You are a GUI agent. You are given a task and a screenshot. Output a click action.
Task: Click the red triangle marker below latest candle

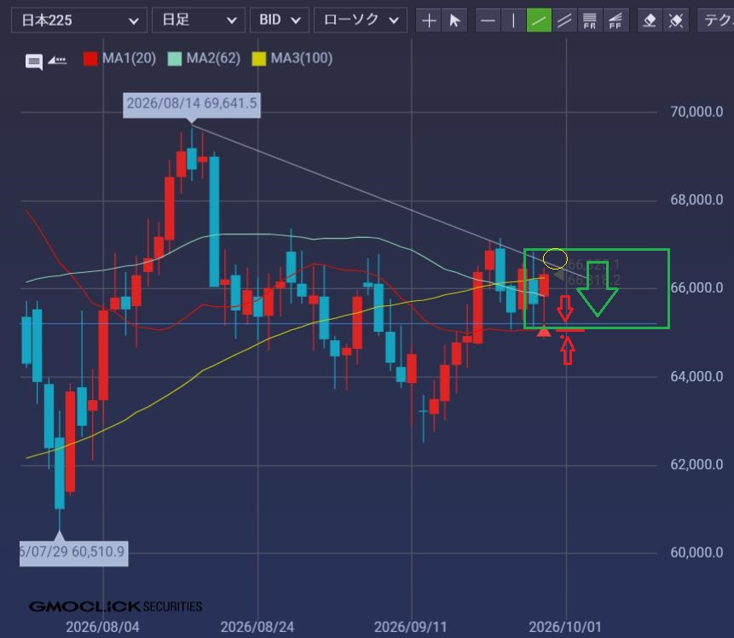click(544, 332)
